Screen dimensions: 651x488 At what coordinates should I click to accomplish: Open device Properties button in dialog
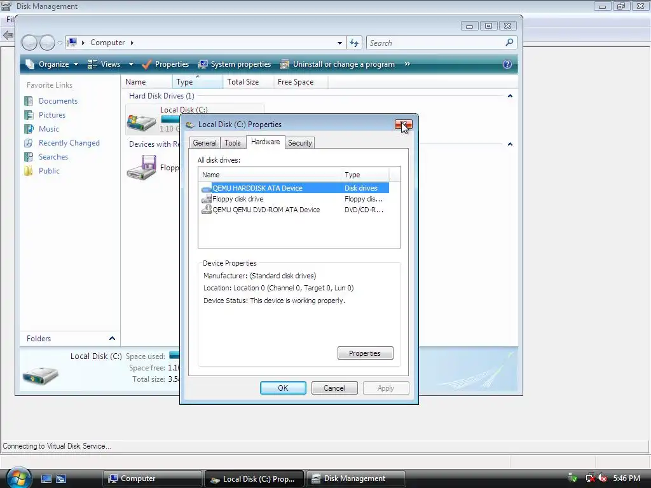point(366,353)
